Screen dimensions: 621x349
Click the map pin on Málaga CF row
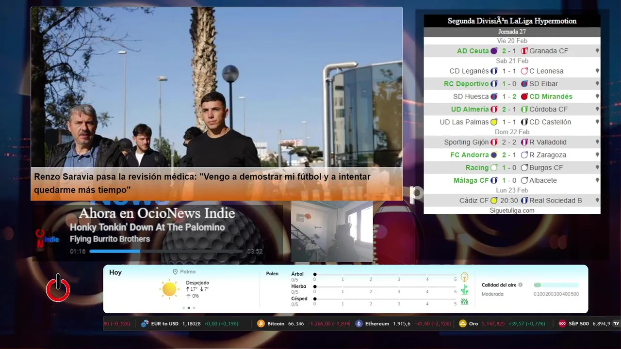(597, 180)
